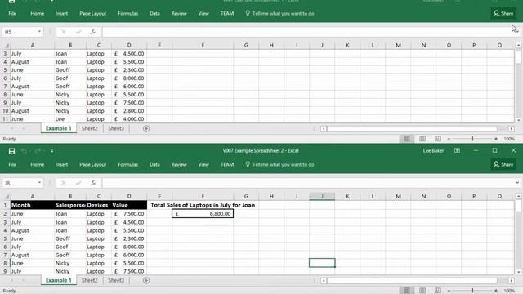
Task: Click Enter checkmark in lower formula bar
Action: click(78, 183)
